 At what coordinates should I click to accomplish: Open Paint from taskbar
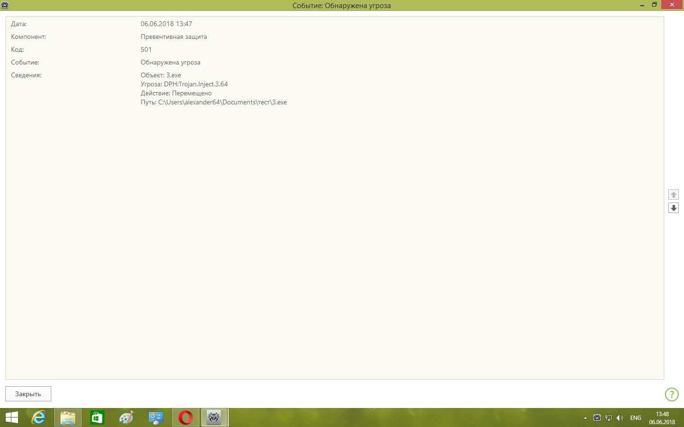coord(126,418)
